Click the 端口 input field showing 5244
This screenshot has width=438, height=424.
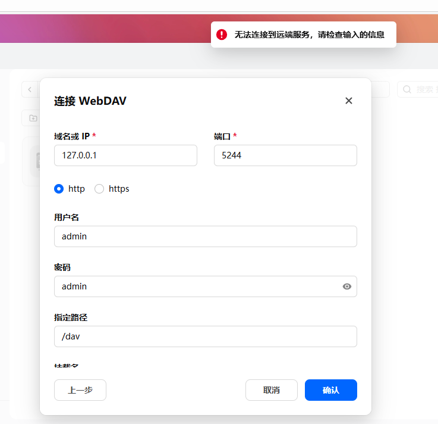point(285,155)
